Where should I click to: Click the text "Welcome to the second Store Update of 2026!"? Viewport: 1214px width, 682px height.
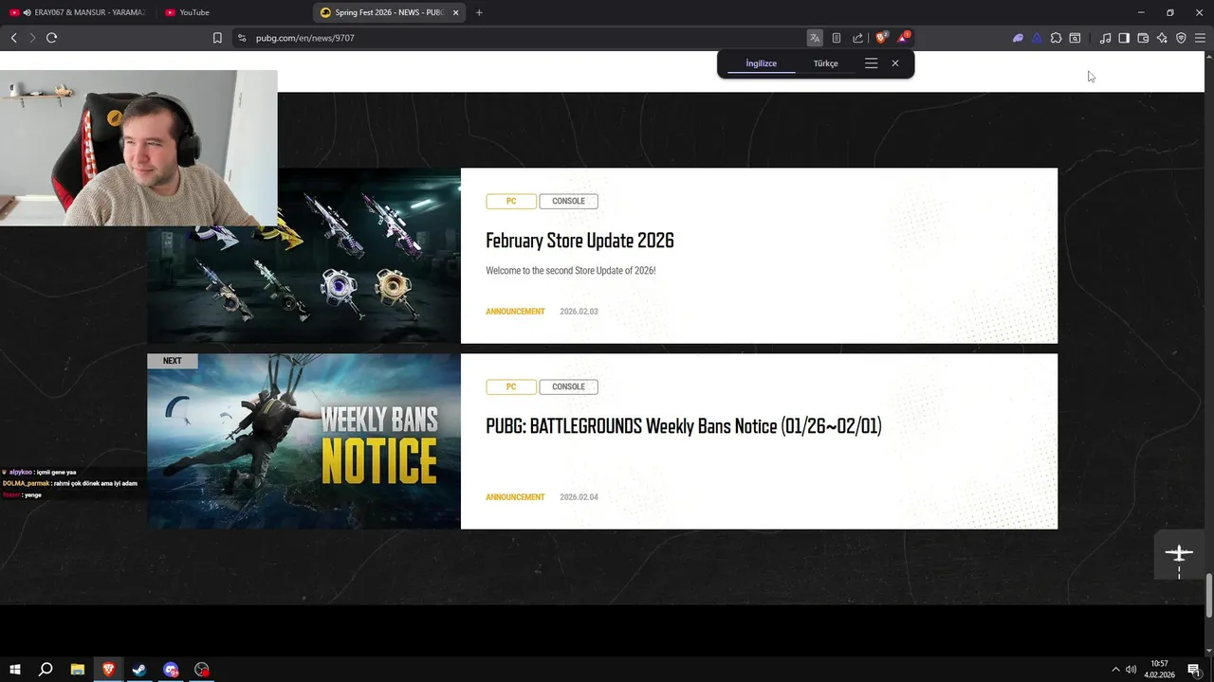(x=570, y=271)
